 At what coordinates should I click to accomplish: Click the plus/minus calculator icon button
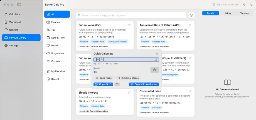coord(117,84)
